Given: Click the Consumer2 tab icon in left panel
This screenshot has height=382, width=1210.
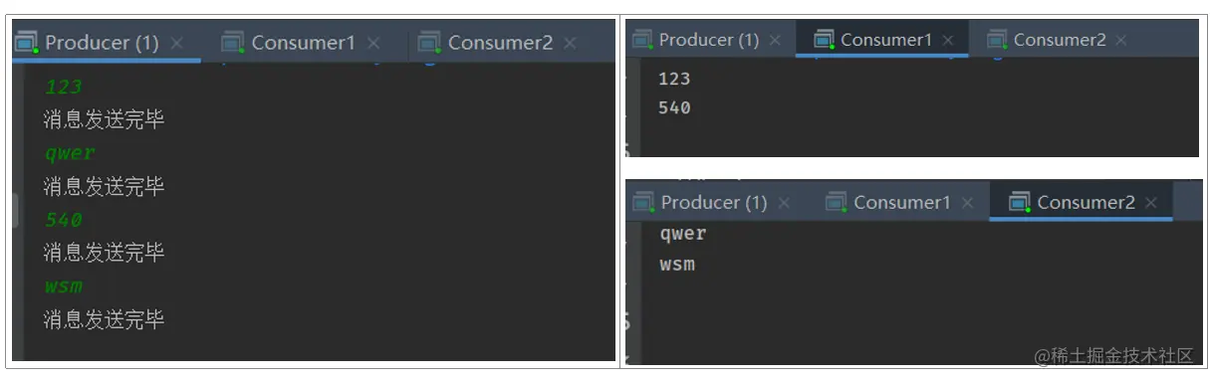Looking at the screenshot, I should click(x=429, y=43).
